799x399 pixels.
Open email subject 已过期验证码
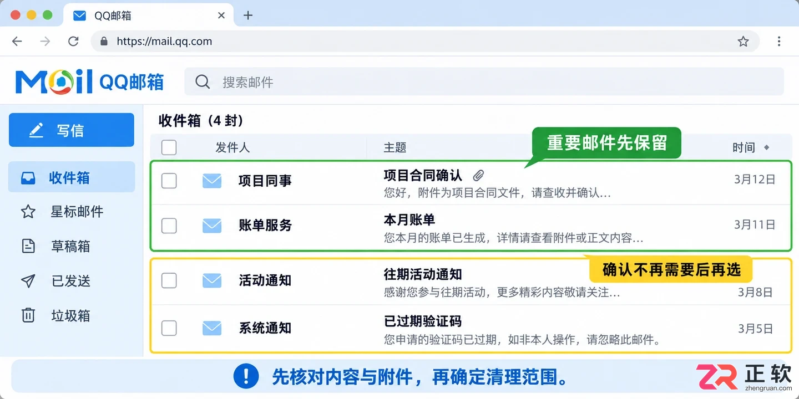click(x=423, y=321)
